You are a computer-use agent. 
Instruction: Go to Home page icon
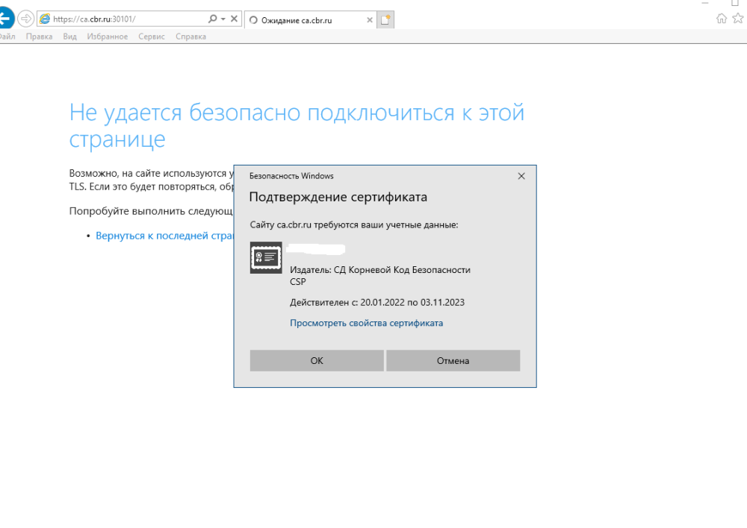coord(722,19)
